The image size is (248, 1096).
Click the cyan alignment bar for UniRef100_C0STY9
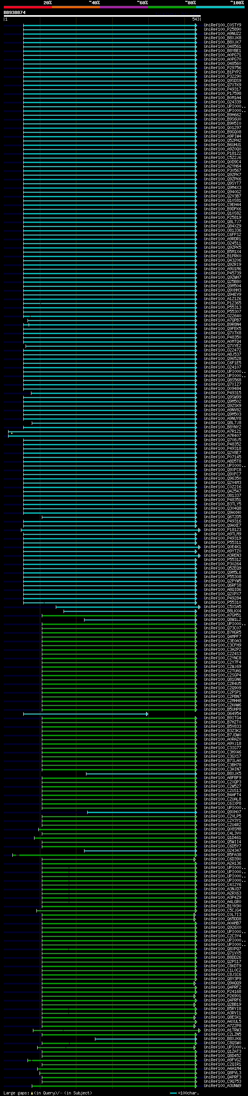pyautogui.click(x=110, y=25)
